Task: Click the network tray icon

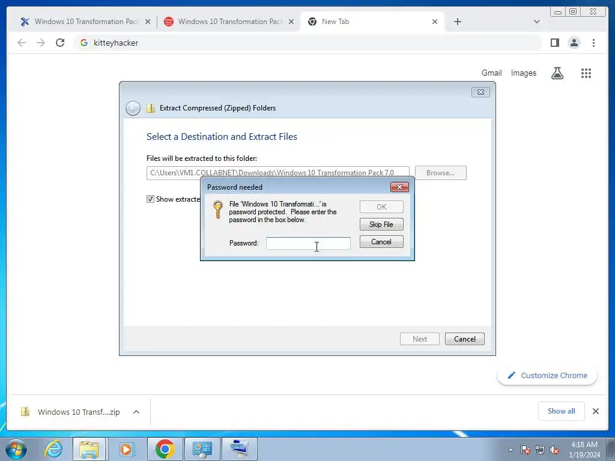Action: coord(540,450)
